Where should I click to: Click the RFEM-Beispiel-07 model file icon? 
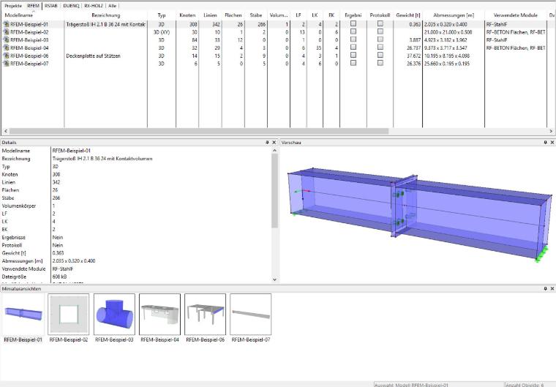pyautogui.click(x=6, y=64)
